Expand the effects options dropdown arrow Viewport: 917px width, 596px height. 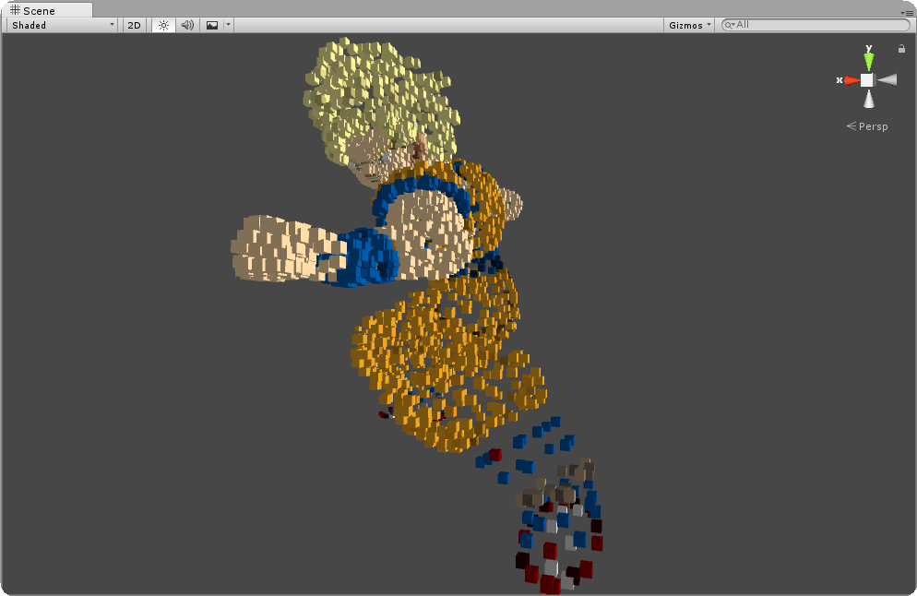(228, 25)
